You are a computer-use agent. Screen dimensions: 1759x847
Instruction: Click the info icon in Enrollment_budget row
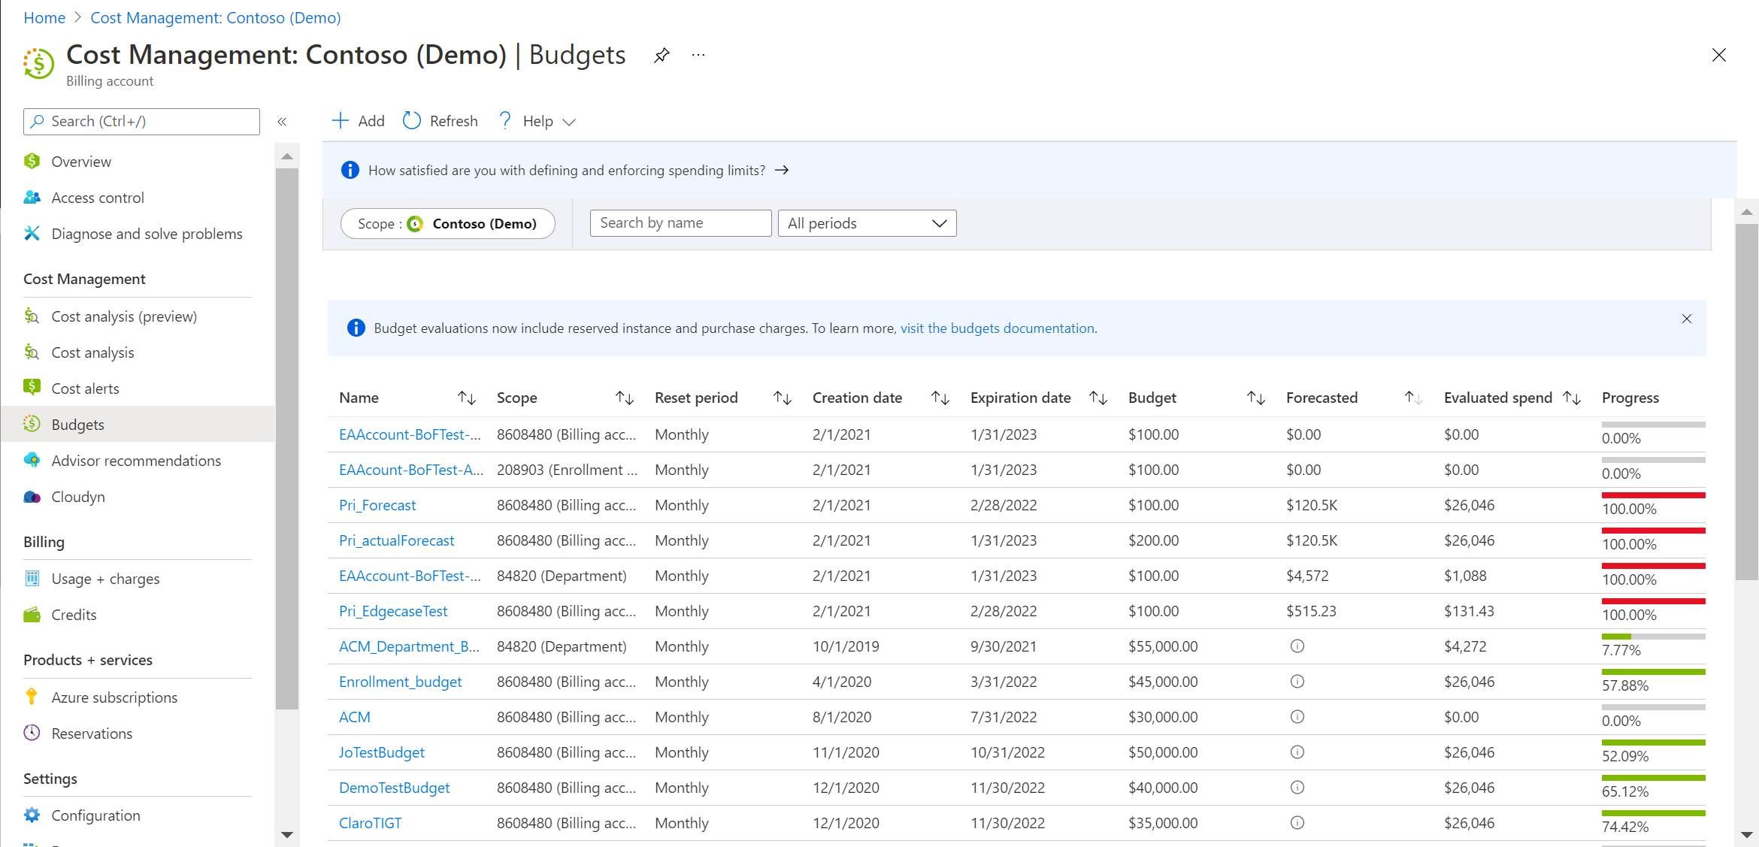pos(1297,682)
